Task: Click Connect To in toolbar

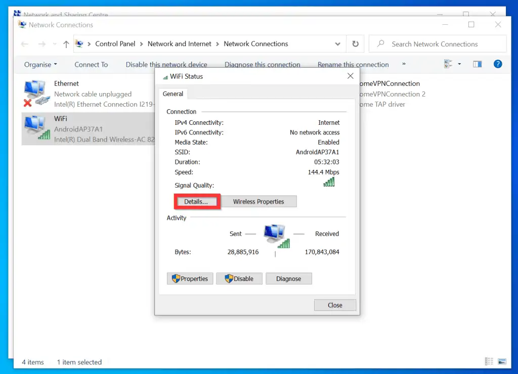Action: [x=91, y=65]
